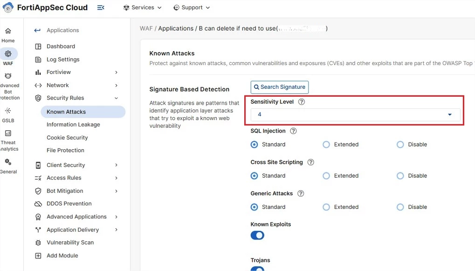
Task: Collapse the sidebar with the menu toggle icon
Action: coord(101,7)
